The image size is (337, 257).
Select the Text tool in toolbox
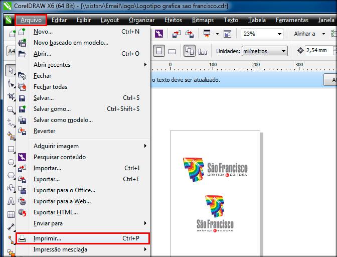[11, 201]
